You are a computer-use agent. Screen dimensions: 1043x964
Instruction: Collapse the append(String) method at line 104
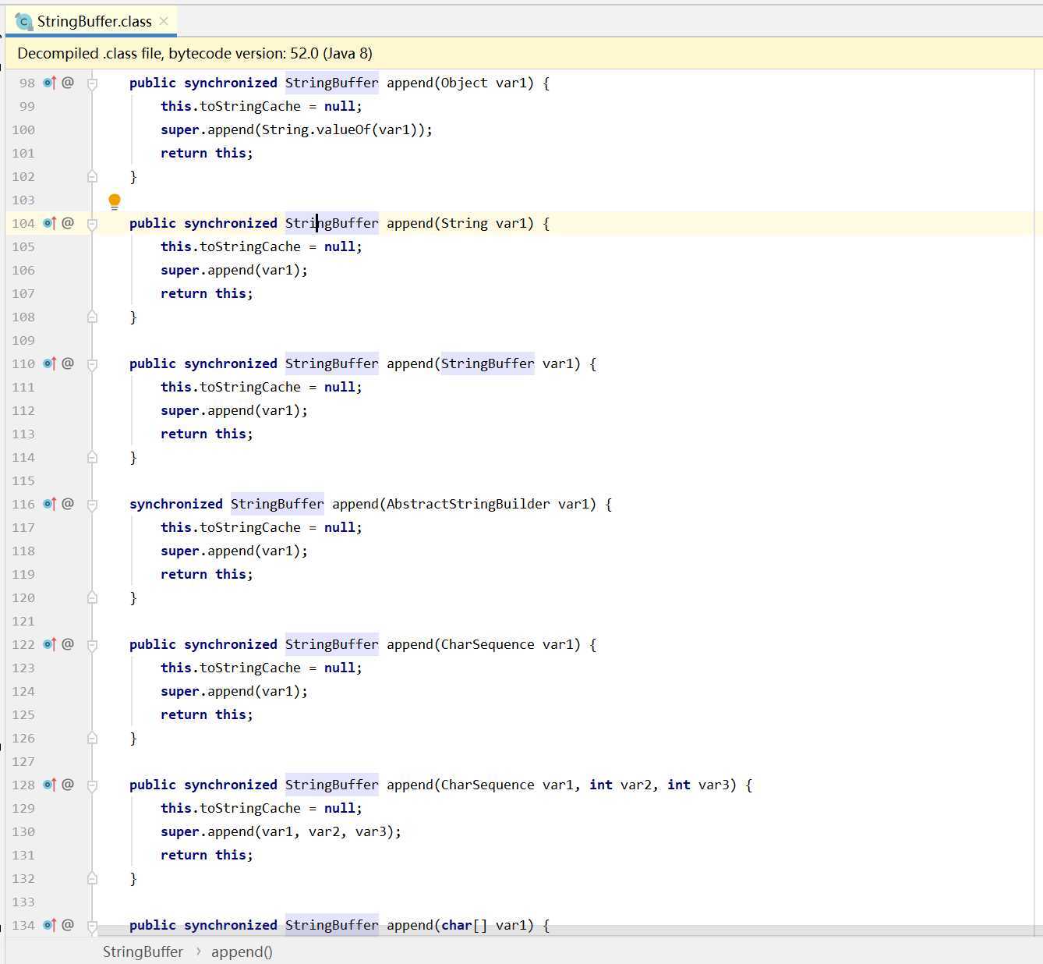coord(92,224)
